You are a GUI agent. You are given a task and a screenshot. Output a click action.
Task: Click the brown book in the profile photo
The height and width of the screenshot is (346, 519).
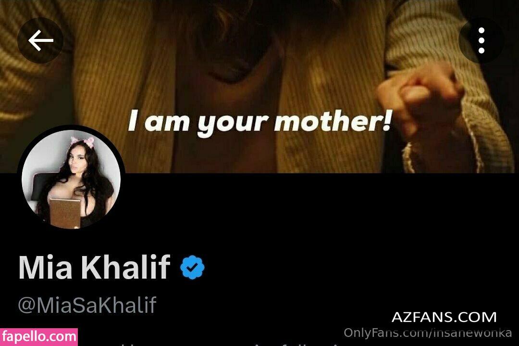click(65, 213)
